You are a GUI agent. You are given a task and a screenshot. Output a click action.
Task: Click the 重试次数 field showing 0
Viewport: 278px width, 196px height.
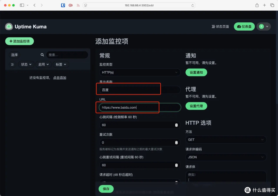point(140,142)
